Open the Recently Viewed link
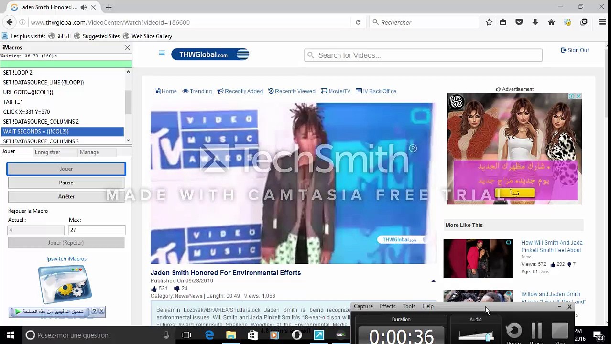The height and width of the screenshot is (344, 611). pyautogui.click(x=292, y=91)
